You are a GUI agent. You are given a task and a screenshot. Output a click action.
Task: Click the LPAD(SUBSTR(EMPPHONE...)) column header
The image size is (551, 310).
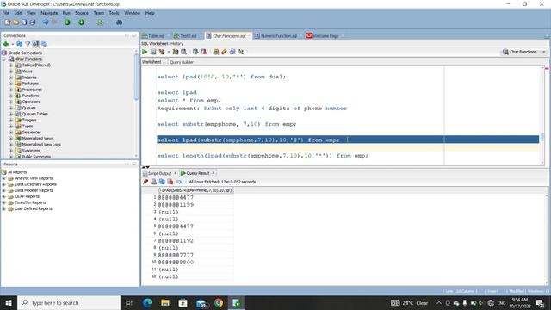point(195,190)
